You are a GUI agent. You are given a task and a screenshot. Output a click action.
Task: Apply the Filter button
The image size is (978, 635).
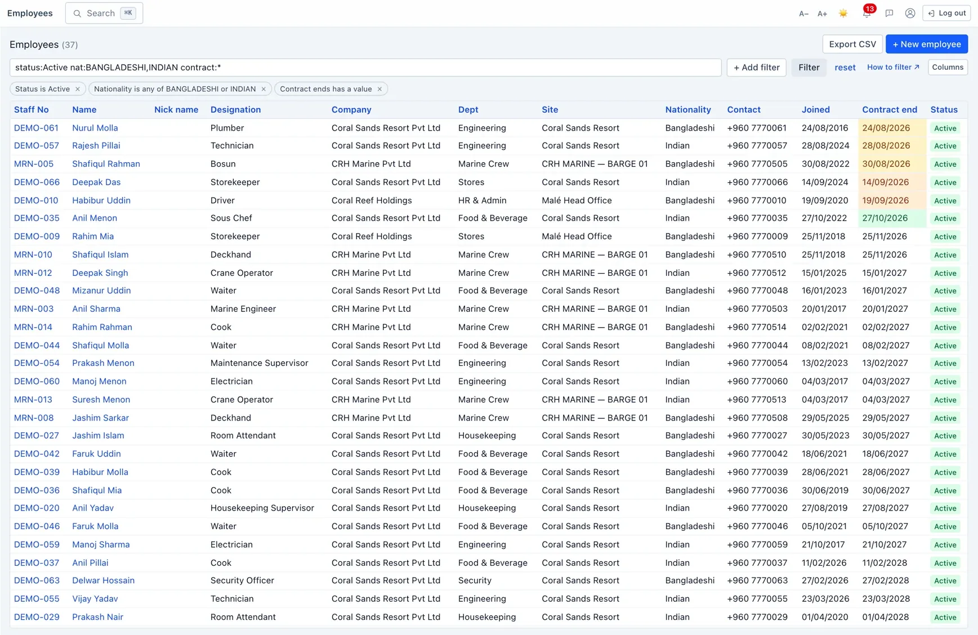809,68
